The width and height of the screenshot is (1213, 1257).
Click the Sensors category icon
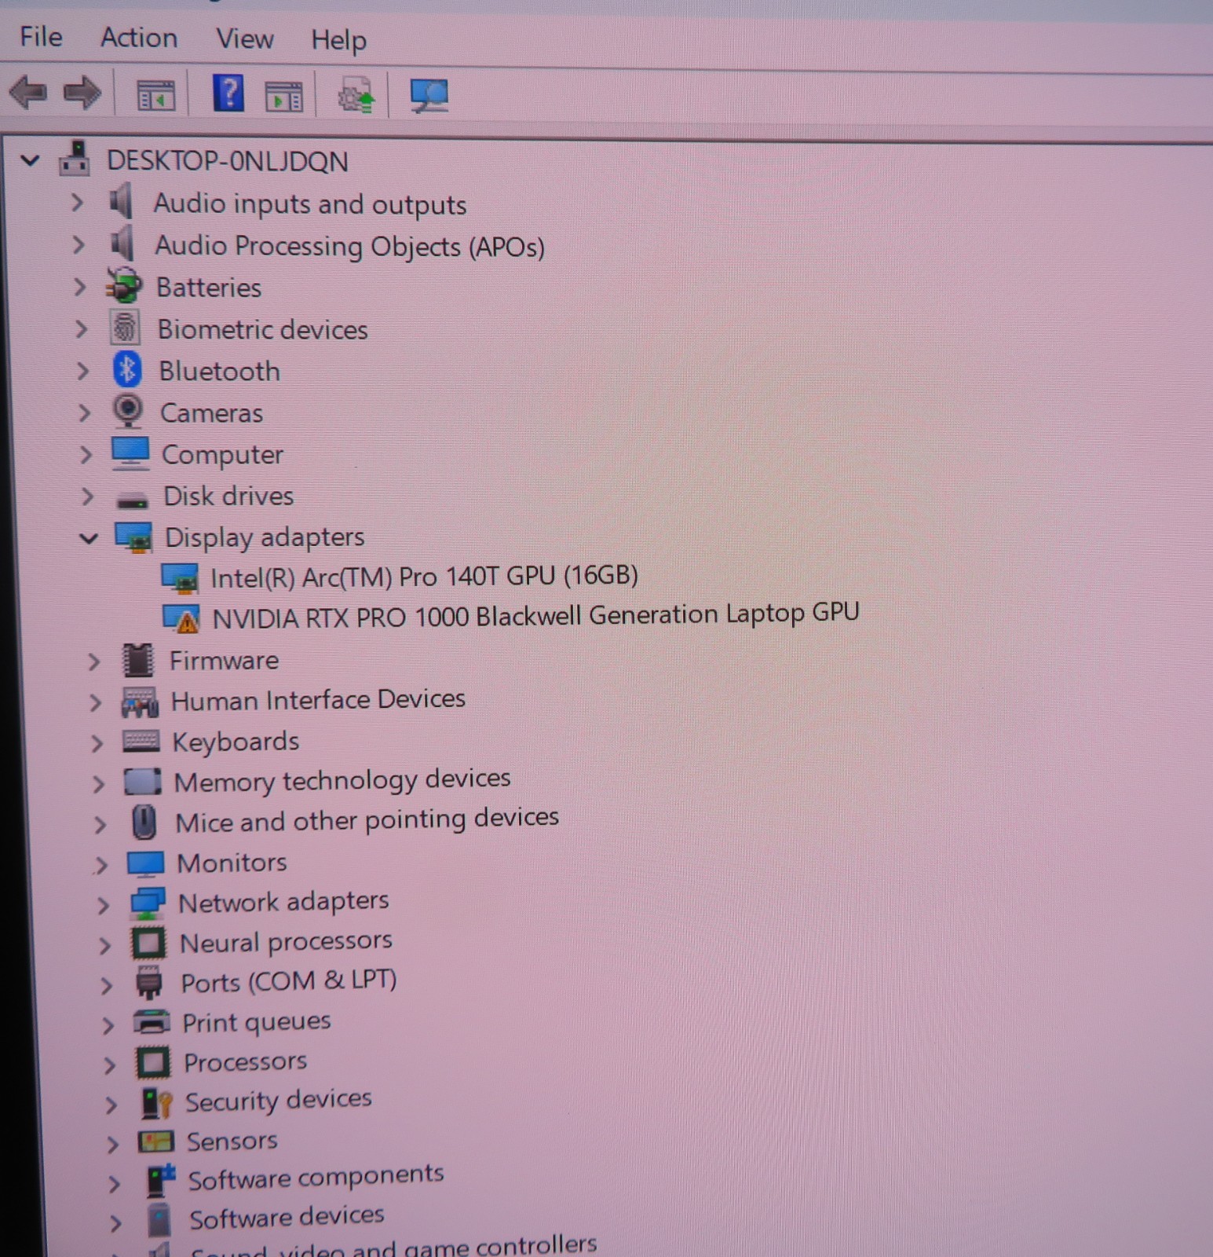[x=156, y=1142]
